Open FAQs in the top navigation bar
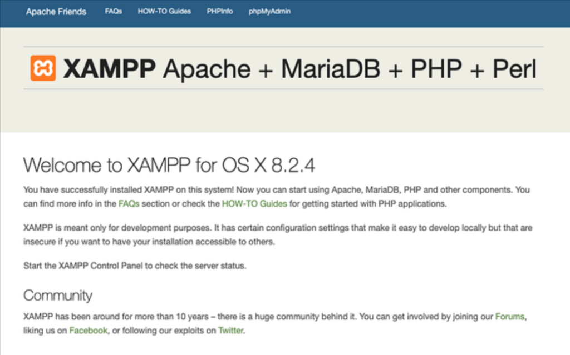 coord(113,12)
